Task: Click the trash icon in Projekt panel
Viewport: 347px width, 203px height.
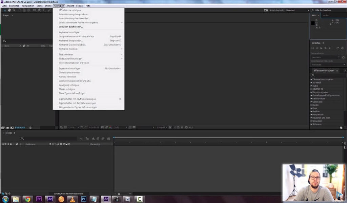Action: (x=30, y=128)
